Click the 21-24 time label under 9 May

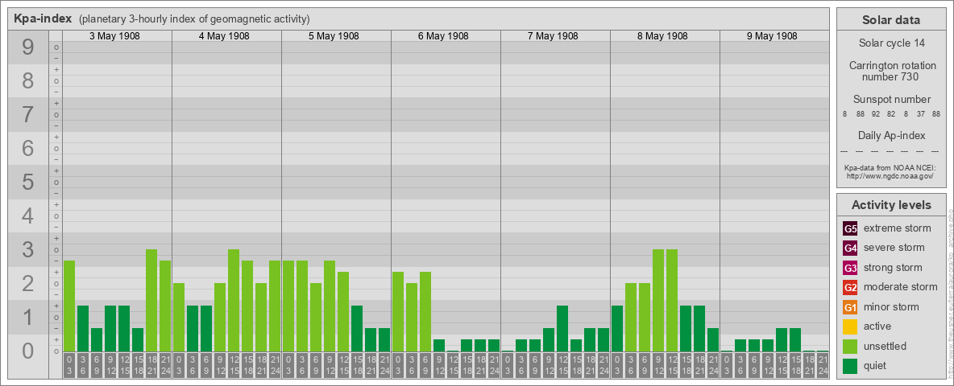tap(823, 364)
